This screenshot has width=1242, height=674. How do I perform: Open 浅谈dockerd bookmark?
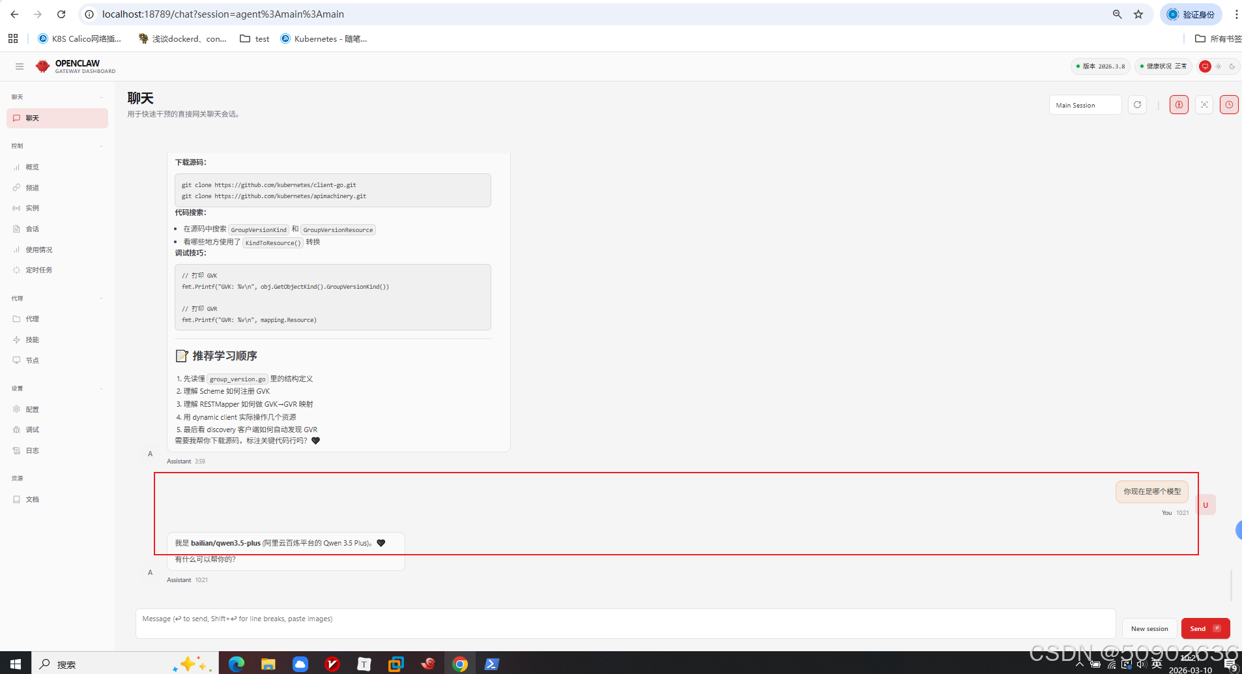pos(182,38)
